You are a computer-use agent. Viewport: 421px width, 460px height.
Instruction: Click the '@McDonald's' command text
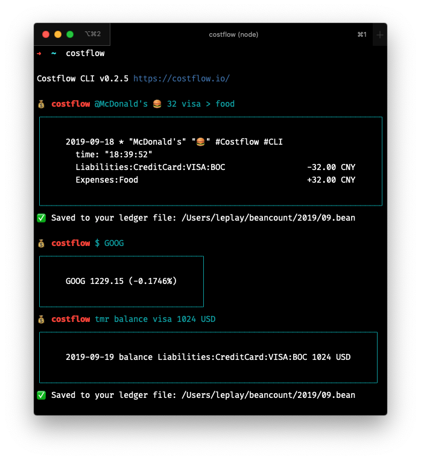[x=121, y=104]
